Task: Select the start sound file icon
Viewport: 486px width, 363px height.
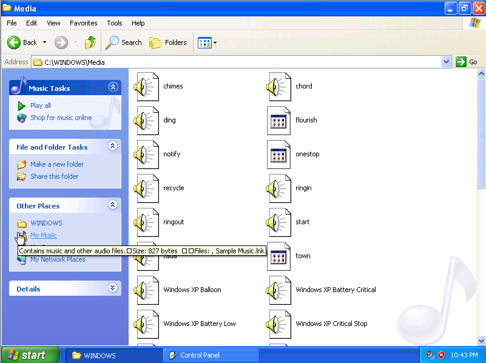Action: pyautogui.click(x=278, y=222)
